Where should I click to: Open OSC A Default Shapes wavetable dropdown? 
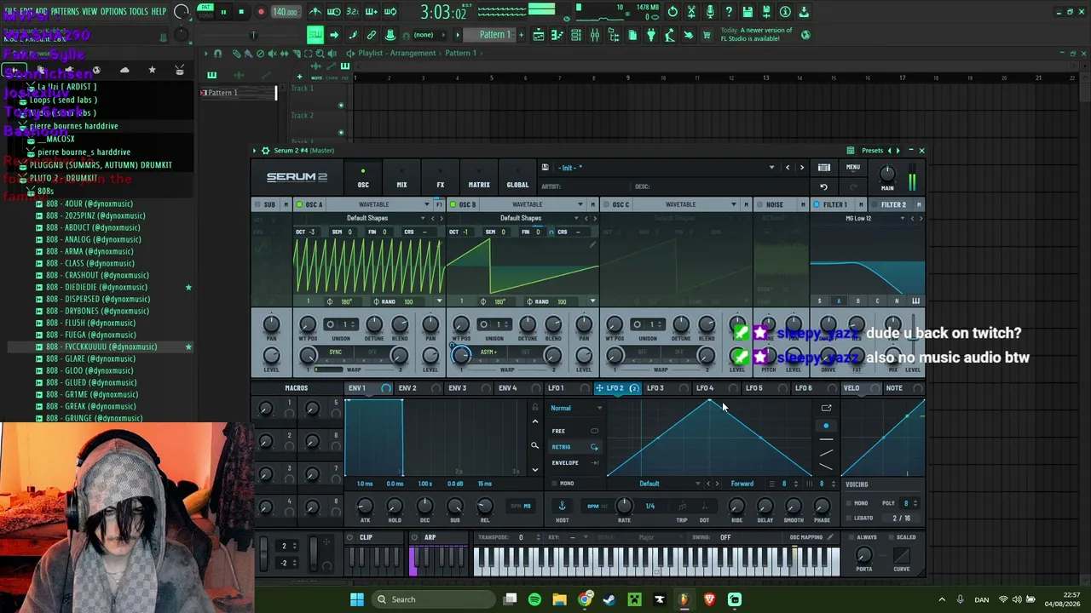pyautogui.click(x=367, y=219)
